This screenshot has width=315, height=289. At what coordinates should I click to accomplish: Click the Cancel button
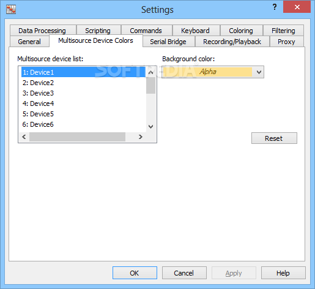click(x=184, y=272)
